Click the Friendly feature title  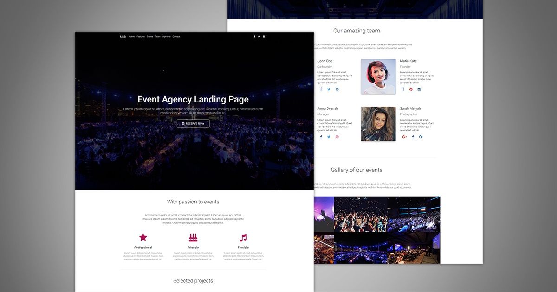193,248
